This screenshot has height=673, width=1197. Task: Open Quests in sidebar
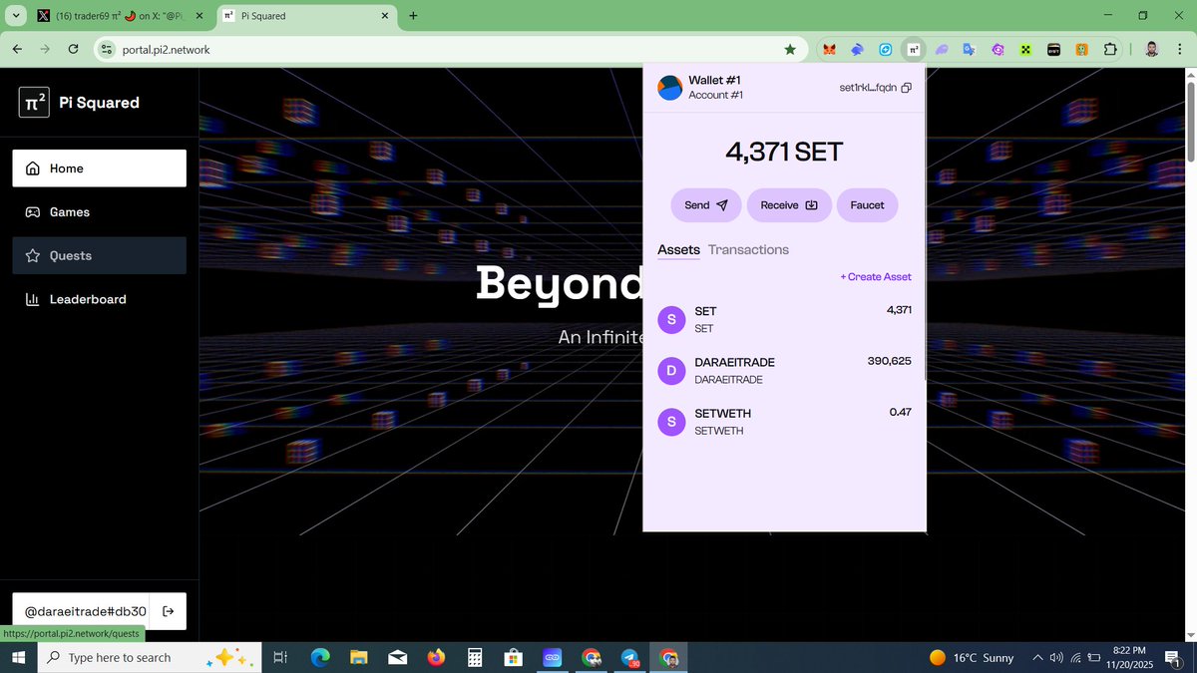pyautogui.click(x=99, y=255)
